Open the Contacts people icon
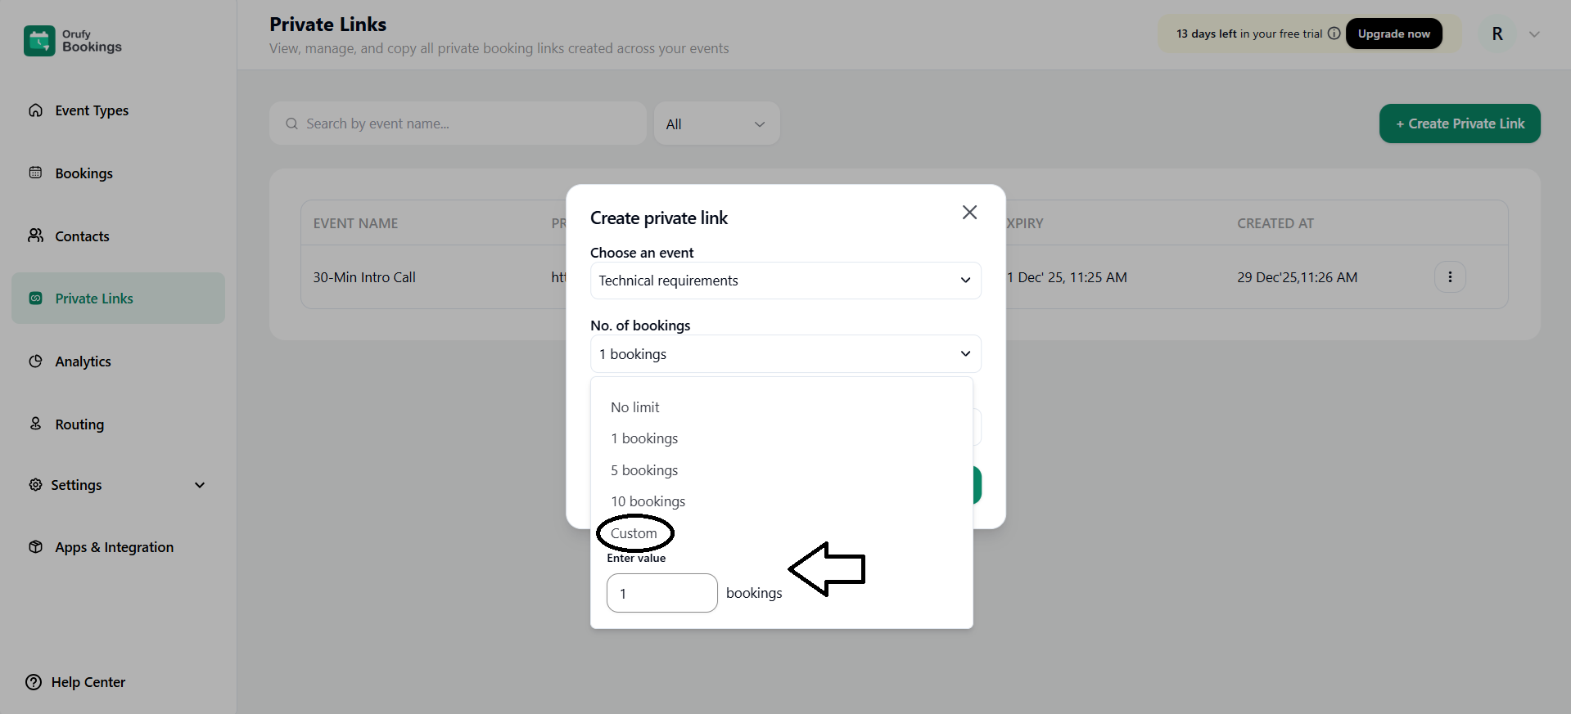This screenshot has width=1571, height=714. [x=35, y=236]
